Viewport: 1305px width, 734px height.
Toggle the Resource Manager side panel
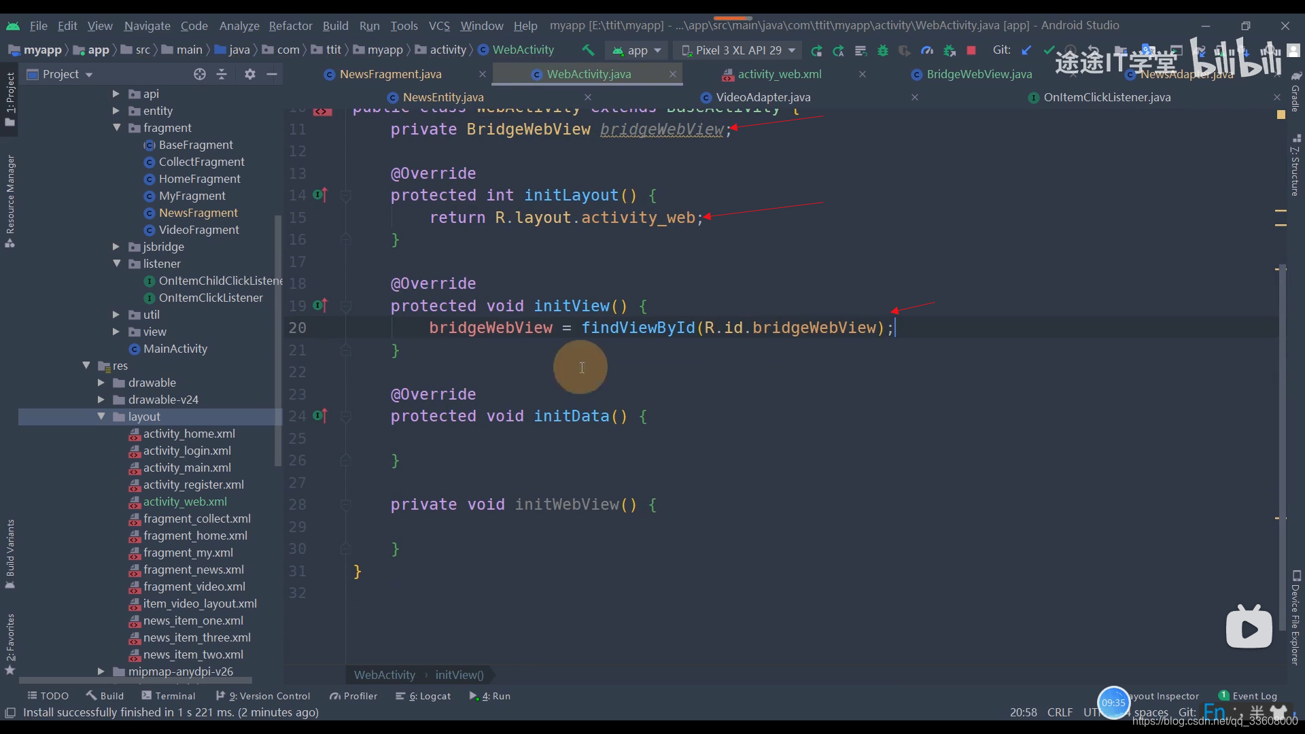pos(10,200)
